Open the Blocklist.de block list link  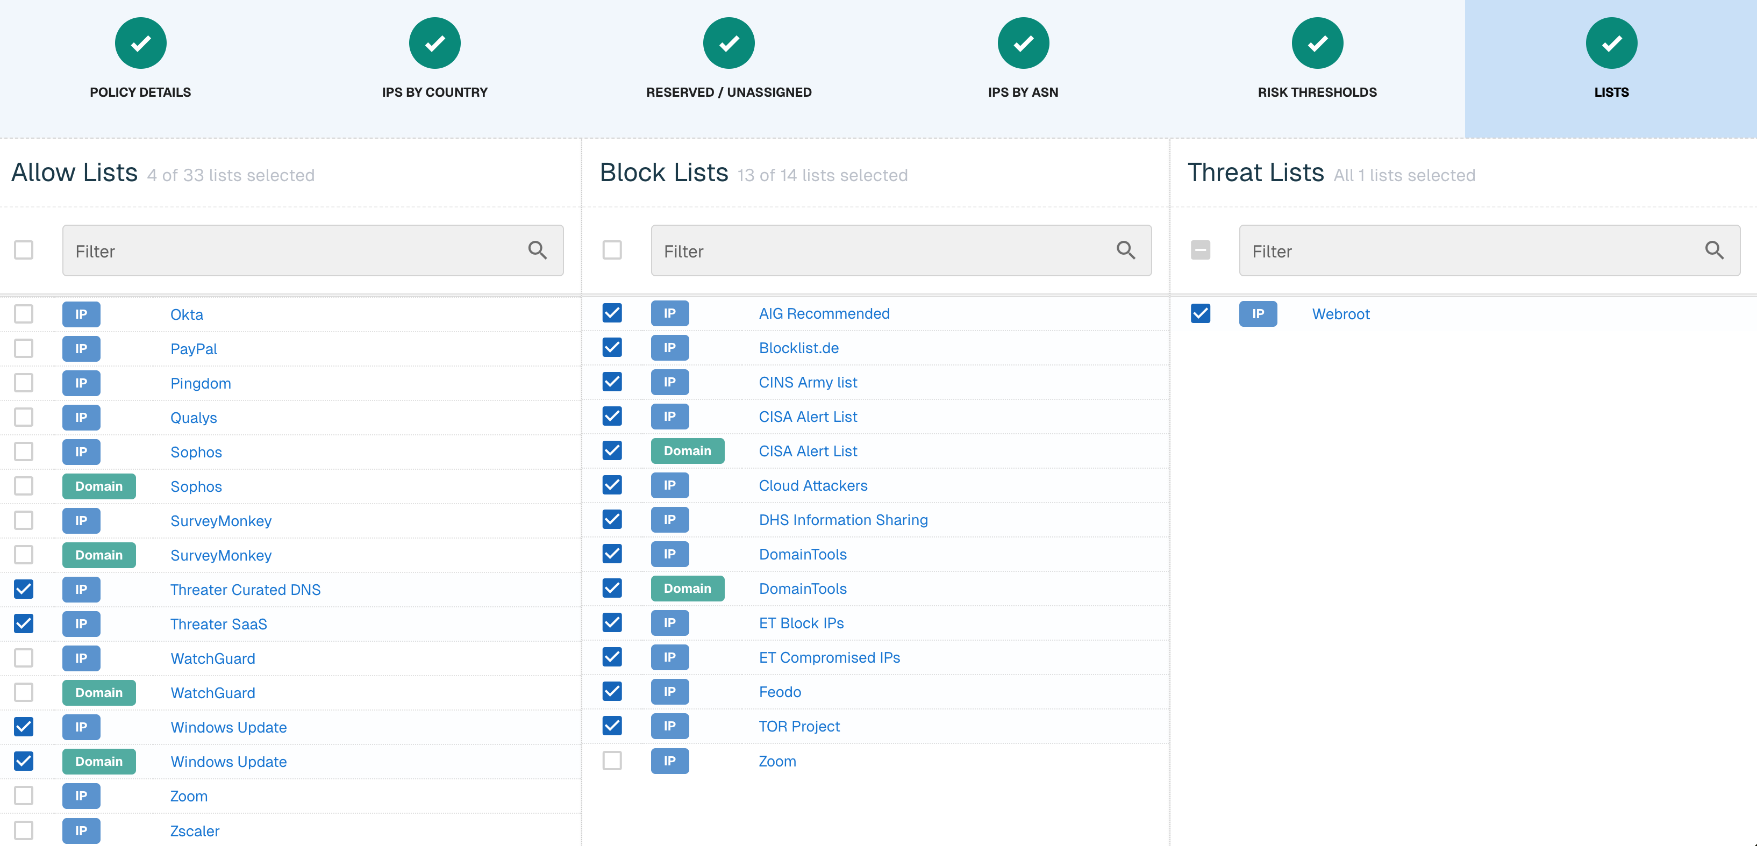(x=799, y=348)
